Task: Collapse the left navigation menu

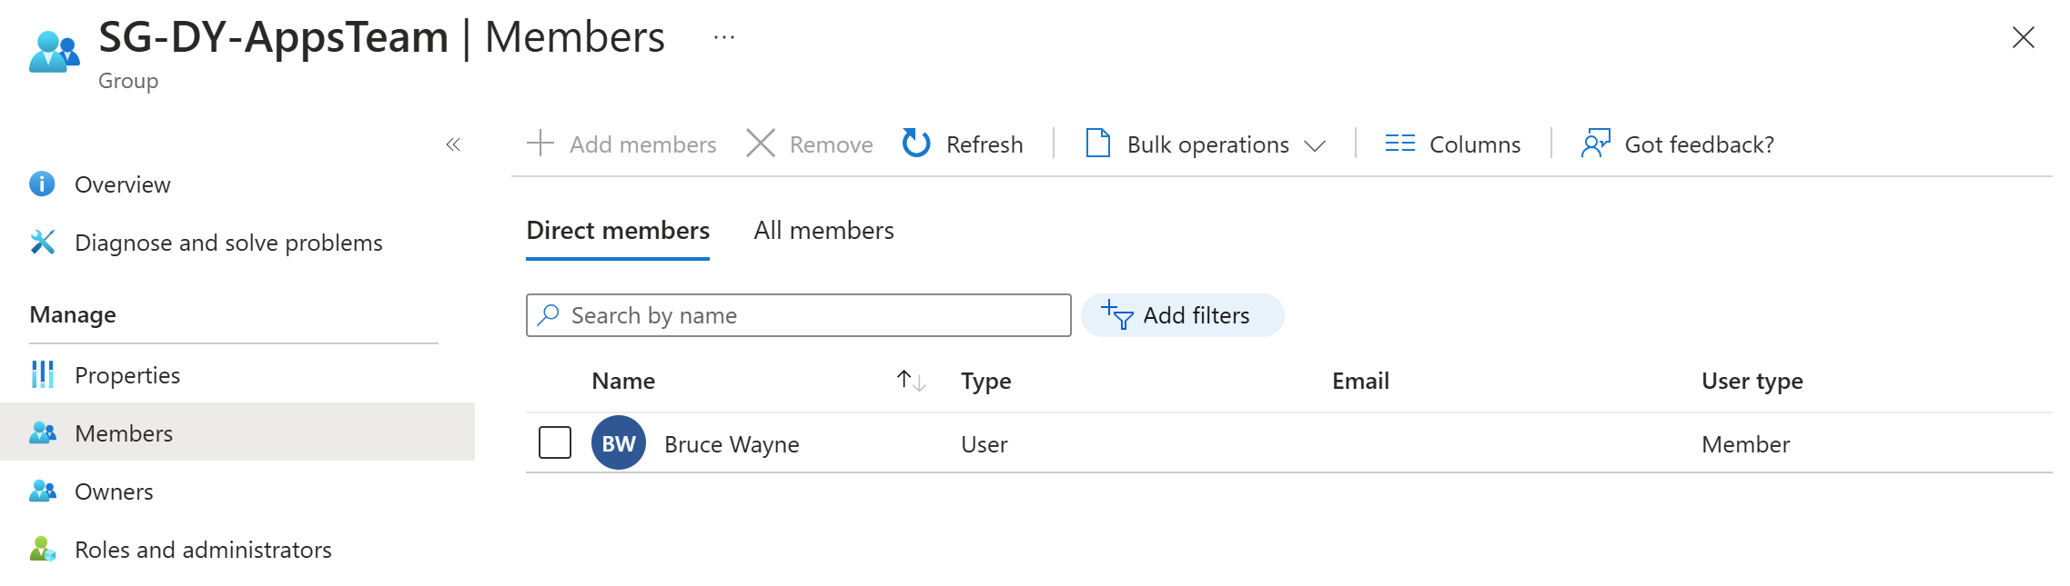Action: [x=453, y=144]
